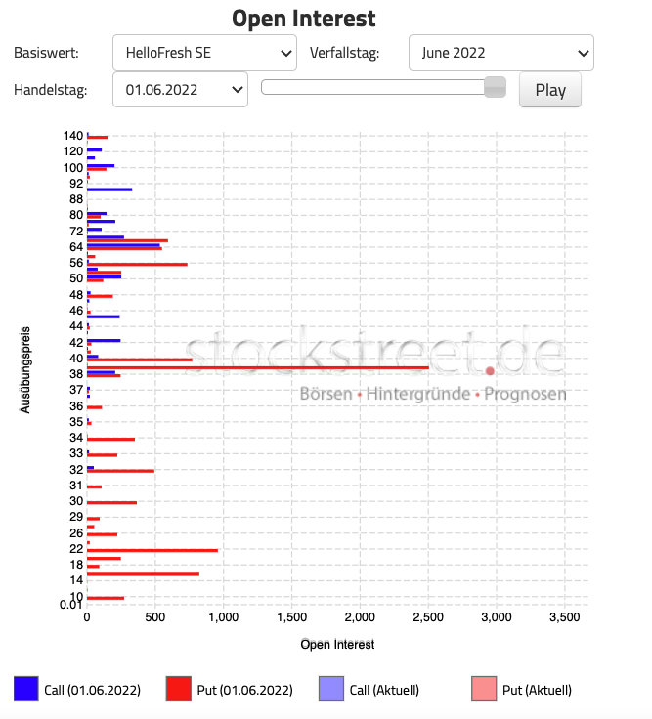Click the red put bar at strike 32
The image size is (652, 719).
tap(120, 471)
